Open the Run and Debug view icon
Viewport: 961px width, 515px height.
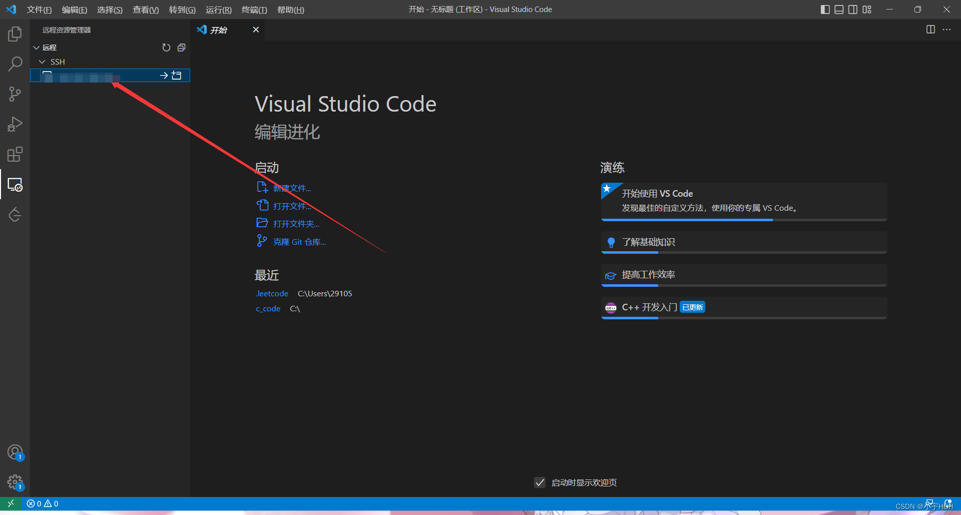click(15, 124)
